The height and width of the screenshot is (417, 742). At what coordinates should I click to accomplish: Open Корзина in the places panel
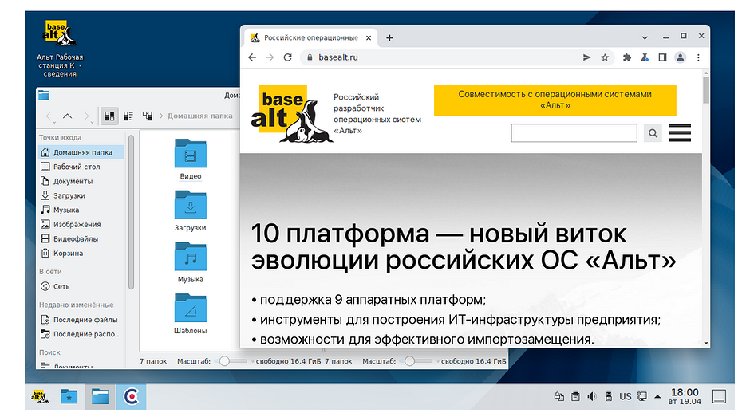coord(81,253)
